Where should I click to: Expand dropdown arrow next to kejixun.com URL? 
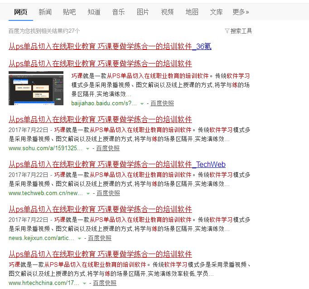(x=79, y=239)
